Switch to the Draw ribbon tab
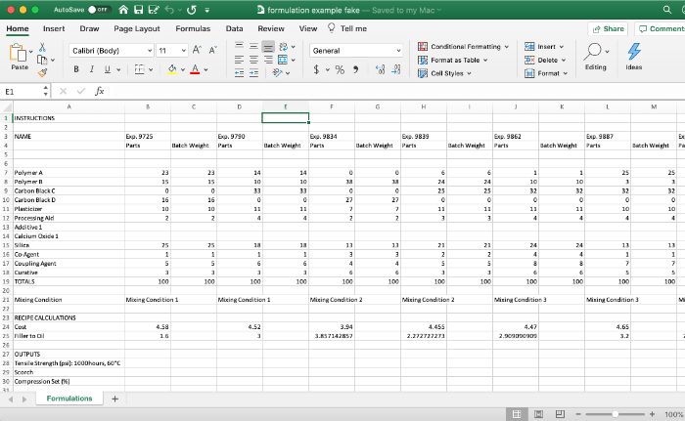The width and height of the screenshot is (685, 421). point(89,28)
